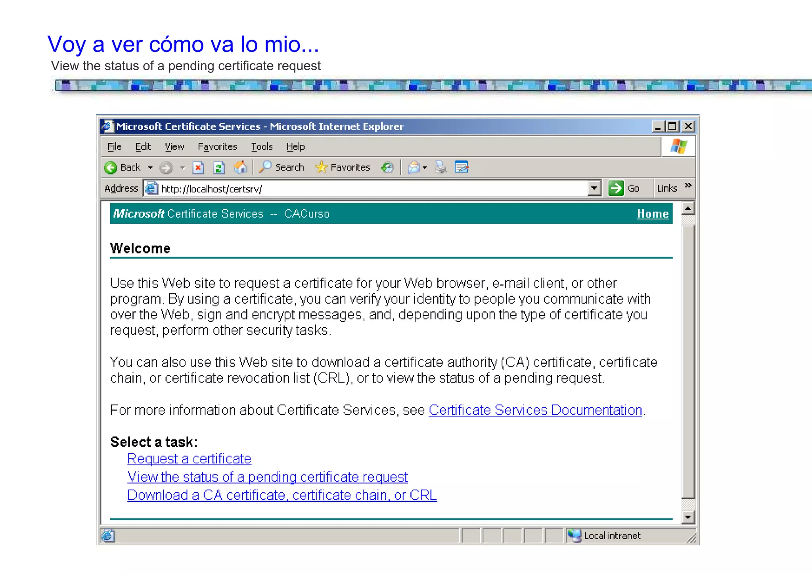Click the Mail envelope icon

coord(414,167)
